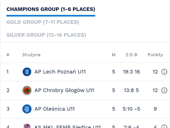Open AP Oleśnica U11 team link
The height and width of the screenshot is (128, 170).
55,109
